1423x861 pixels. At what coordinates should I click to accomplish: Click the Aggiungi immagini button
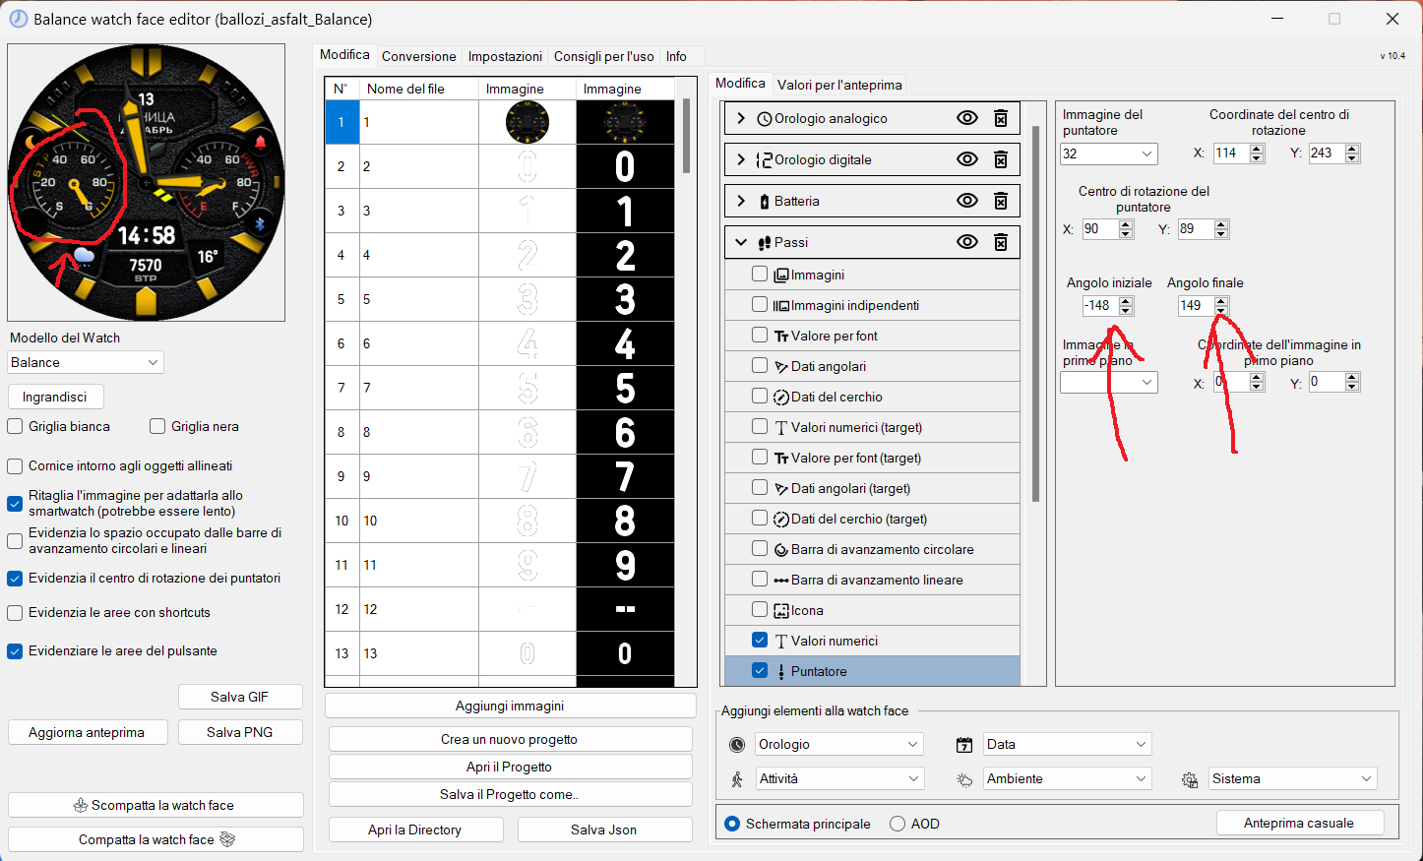coord(510,706)
